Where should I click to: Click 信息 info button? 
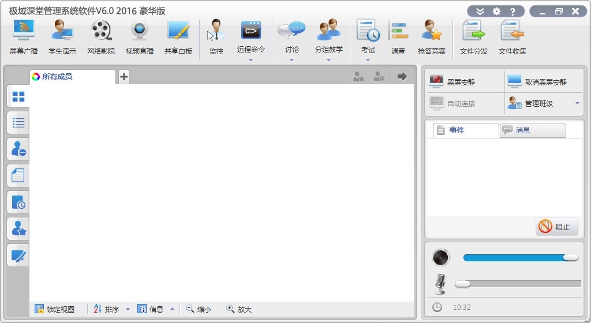point(151,309)
